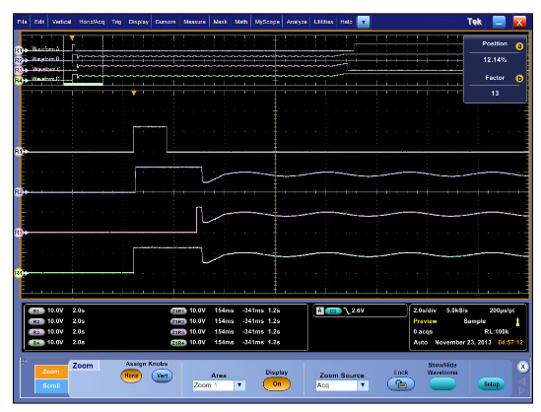Click the trigger A indicator badge
Viewport: 541px width, 412px height.
point(320,310)
